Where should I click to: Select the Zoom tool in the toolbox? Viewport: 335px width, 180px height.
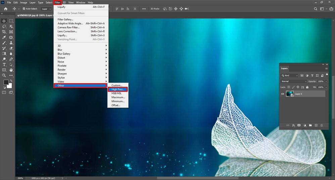tap(4, 75)
